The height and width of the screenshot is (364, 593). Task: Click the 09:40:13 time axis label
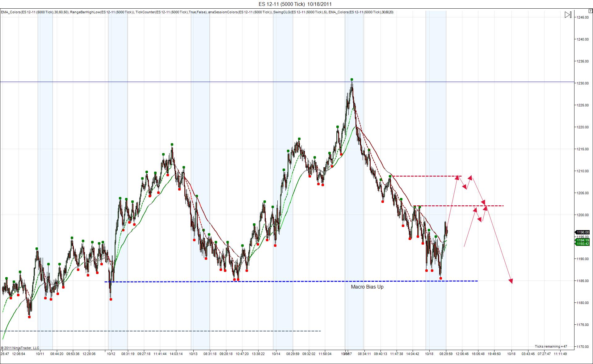click(x=381, y=354)
